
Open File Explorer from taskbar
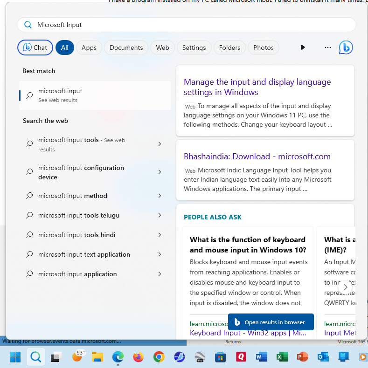tap(97, 357)
